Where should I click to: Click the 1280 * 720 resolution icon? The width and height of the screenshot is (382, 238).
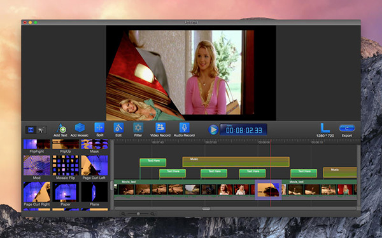coord(325,128)
